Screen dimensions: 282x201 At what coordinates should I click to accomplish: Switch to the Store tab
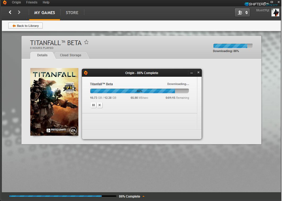pyautogui.click(x=72, y=12)
